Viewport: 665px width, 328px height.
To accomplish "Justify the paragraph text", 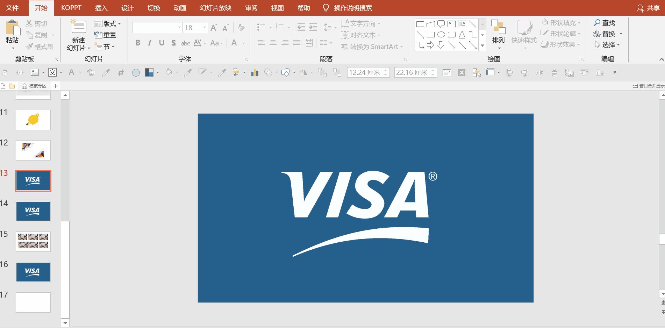I will coord(297,43).
